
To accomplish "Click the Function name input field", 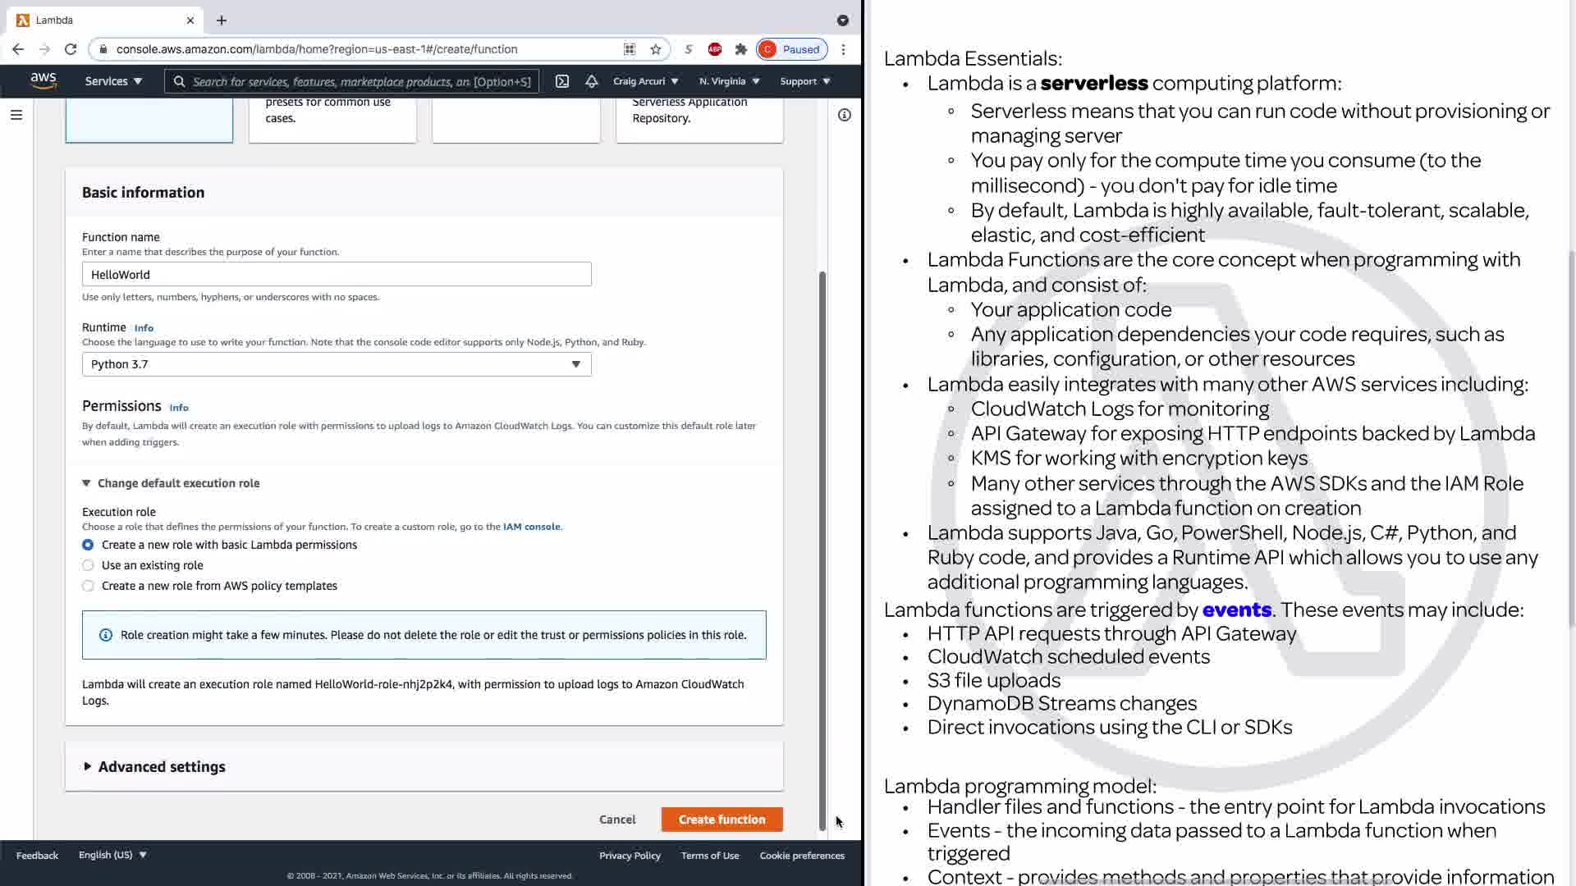I will click(337, 275).
